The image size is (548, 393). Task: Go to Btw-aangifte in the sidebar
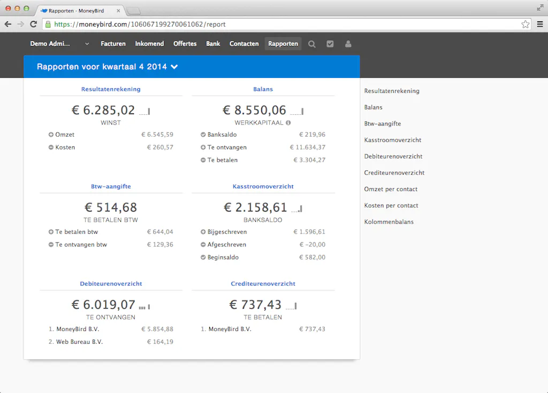382,124
